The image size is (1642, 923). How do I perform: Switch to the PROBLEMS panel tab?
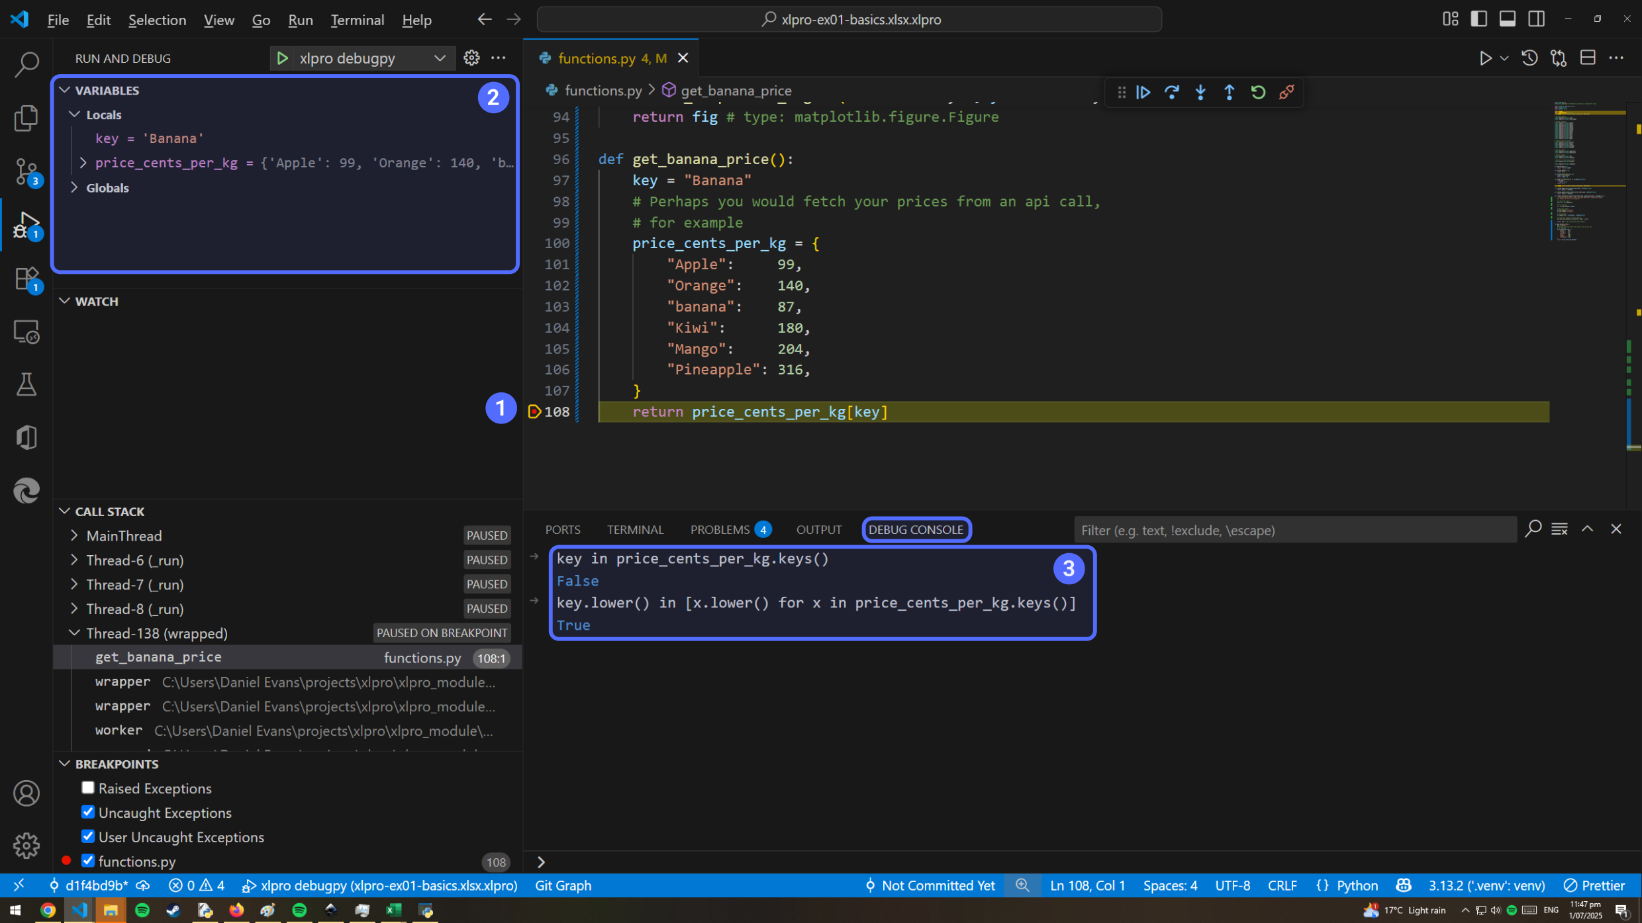[x=730, y=530]
